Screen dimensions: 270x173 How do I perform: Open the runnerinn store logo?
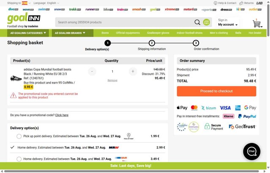pos(92,9)
